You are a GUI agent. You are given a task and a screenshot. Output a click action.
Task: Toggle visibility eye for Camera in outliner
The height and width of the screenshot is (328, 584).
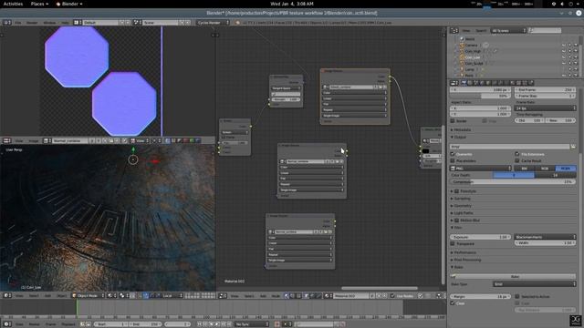[564, 45]
